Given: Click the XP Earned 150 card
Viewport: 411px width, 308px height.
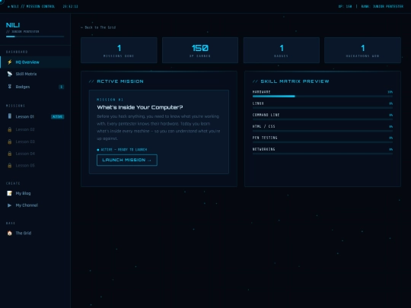Looking at the screenshot, I should 200,50.
